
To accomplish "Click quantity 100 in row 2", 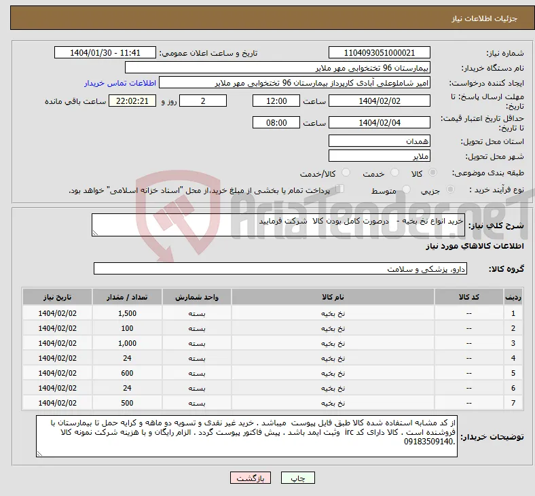I will point(127,328).
